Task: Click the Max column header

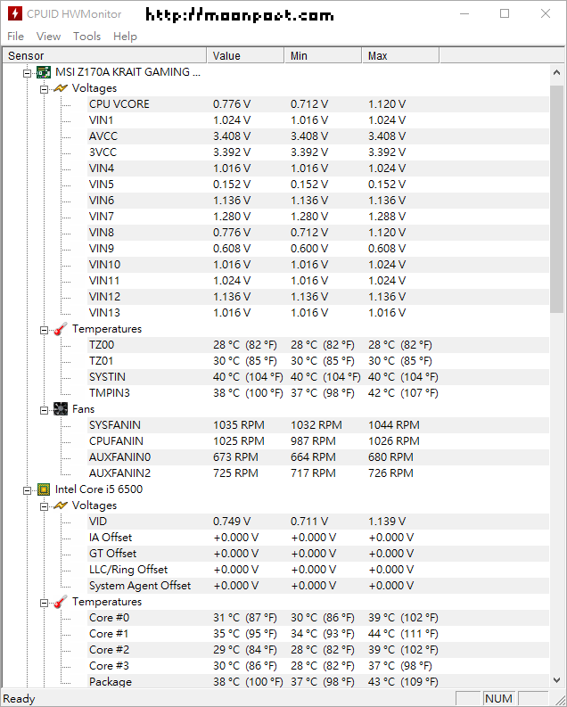Action: (x=399, y=55)
